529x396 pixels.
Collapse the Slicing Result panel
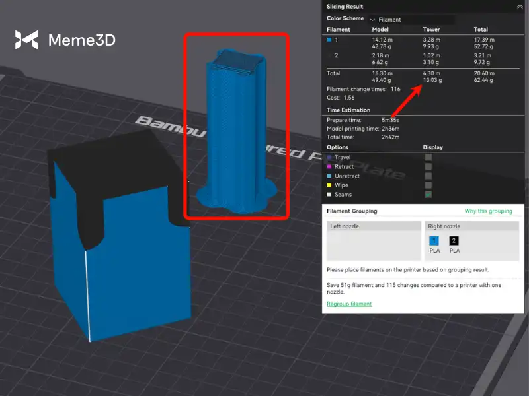(519, 6)
